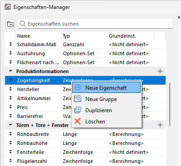This screenshot has width=181, height=166.
Task: Click <Nicht definiert> value of Flächenart nach
Action: (129, 62)
